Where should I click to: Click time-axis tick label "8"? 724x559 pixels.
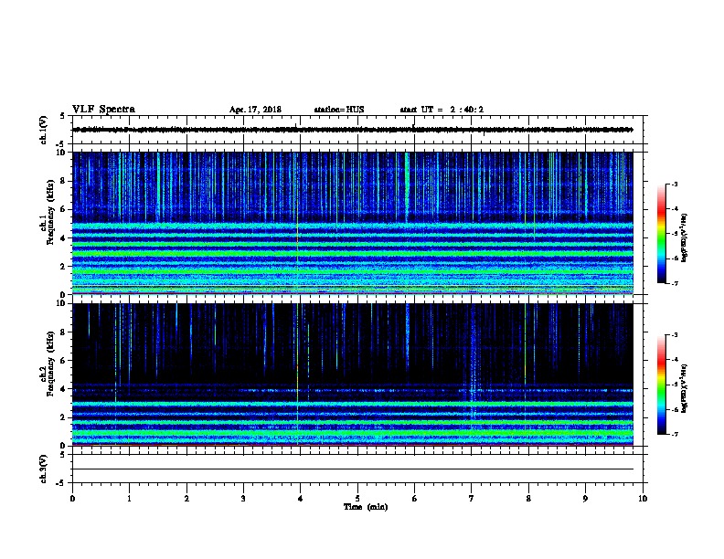tap(528, 498)
